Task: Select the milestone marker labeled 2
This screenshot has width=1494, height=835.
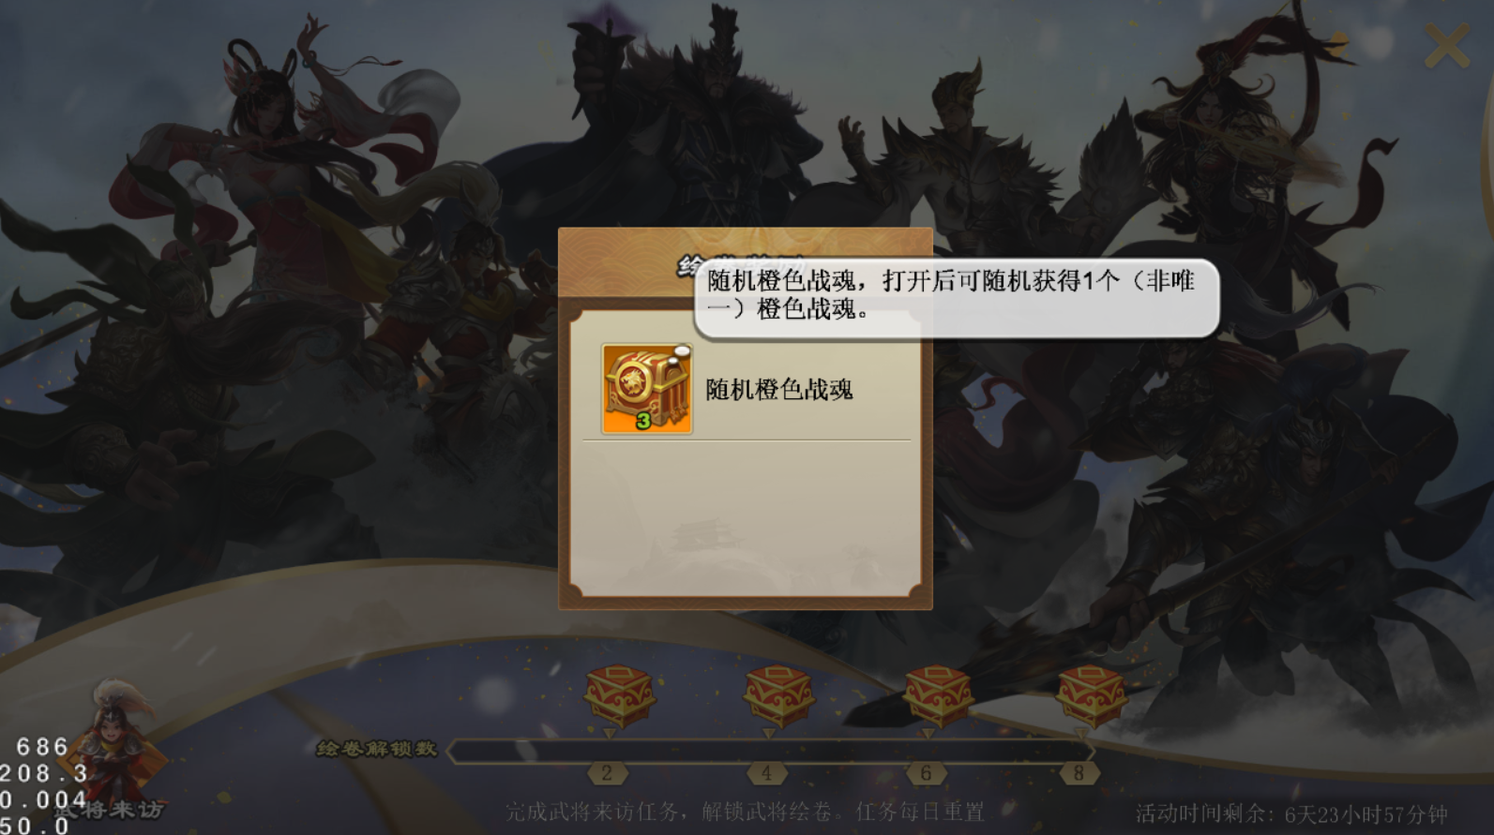Action: [x=607, y=773]
